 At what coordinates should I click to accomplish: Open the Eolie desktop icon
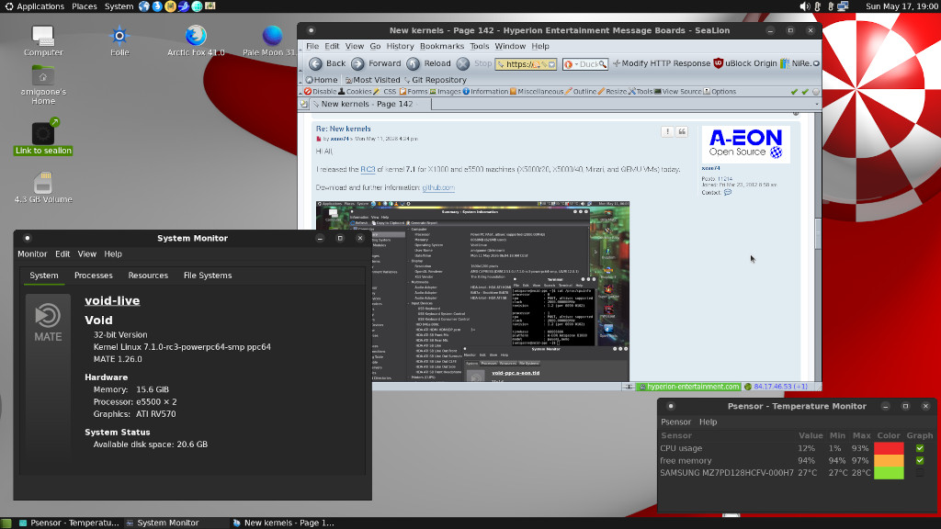119,40
